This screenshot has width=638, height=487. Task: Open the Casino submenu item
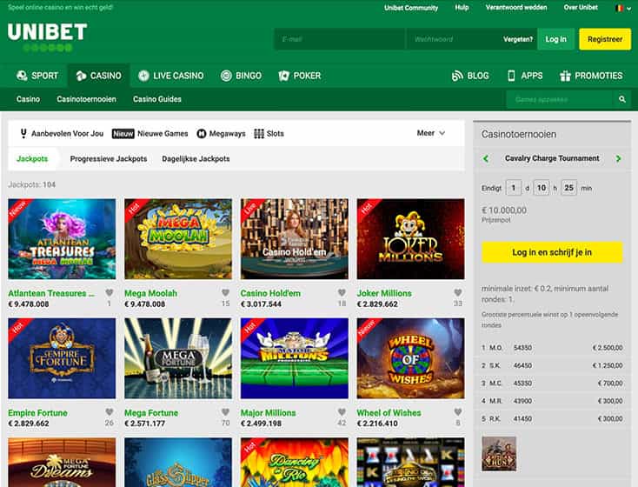pos(28,99)
